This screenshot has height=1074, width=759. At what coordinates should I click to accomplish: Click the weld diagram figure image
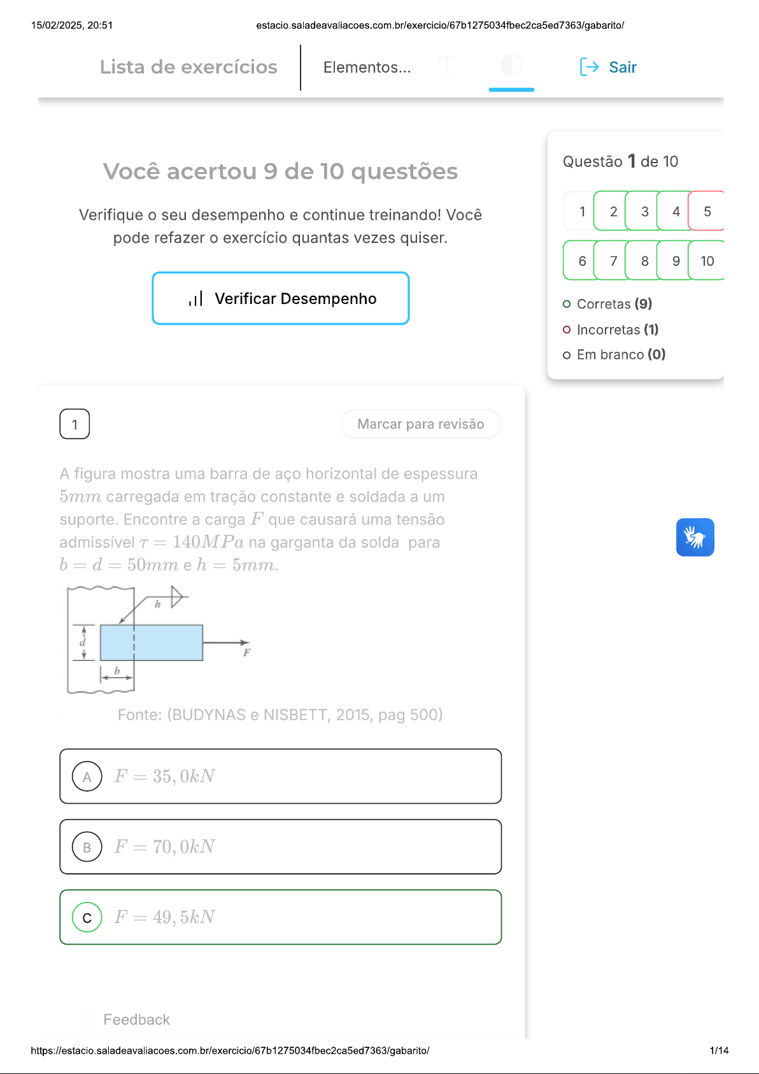point(159,639)
